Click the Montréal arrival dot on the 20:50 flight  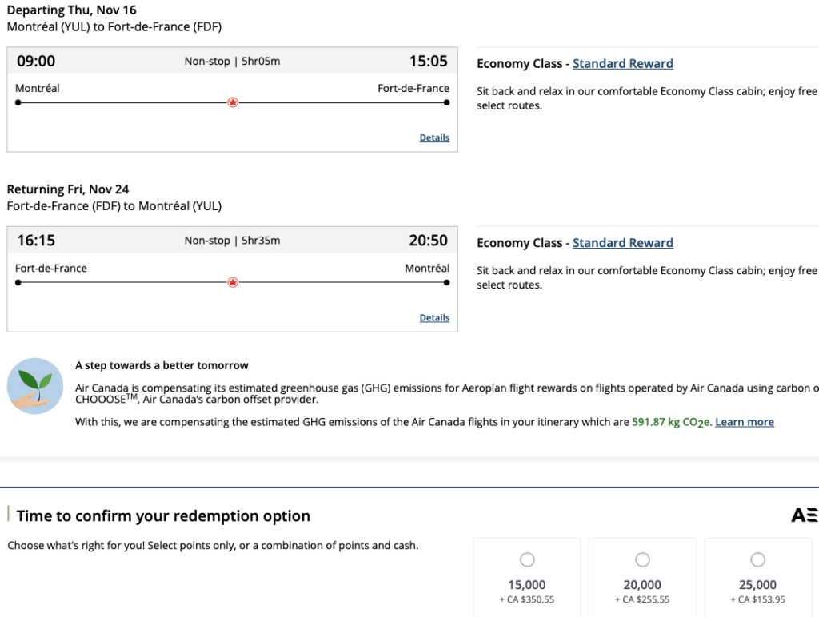click(x=446, y=282)
